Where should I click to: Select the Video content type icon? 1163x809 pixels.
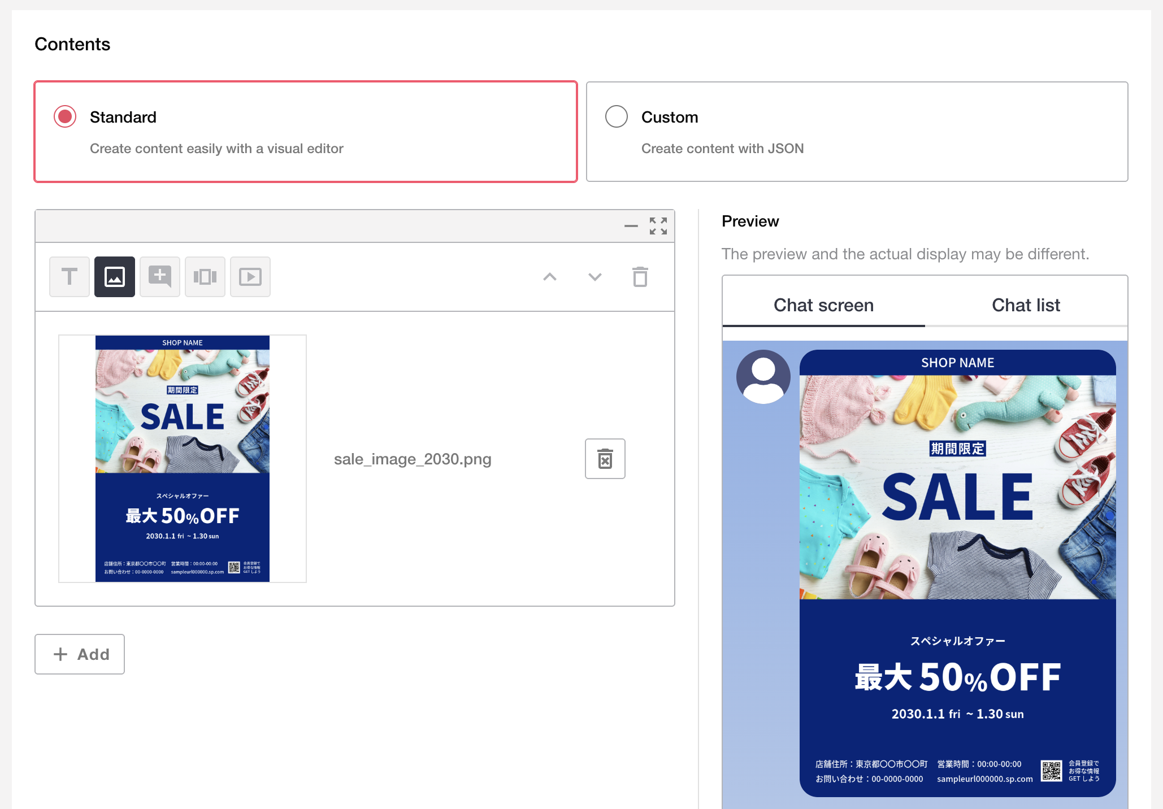coord(250,277)
